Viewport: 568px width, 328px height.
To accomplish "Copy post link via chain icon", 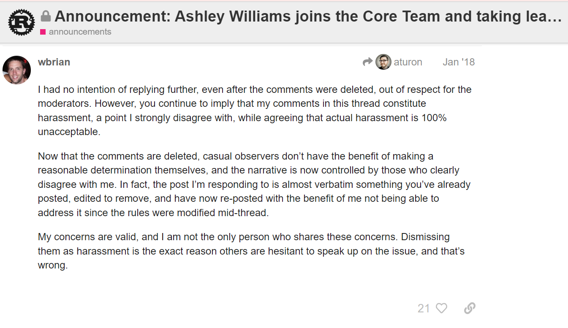I will 470,308.
